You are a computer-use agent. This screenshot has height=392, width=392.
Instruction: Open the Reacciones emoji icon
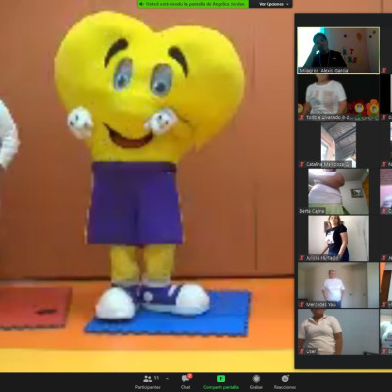[x=285, y=379]
